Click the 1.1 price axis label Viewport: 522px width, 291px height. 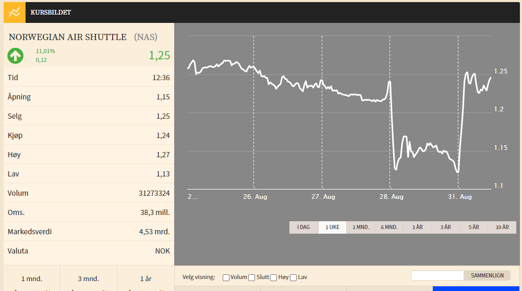(499, 186)
